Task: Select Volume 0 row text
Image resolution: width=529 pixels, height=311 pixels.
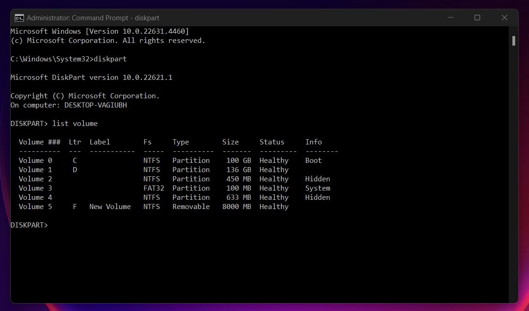Action: (170, 161)
